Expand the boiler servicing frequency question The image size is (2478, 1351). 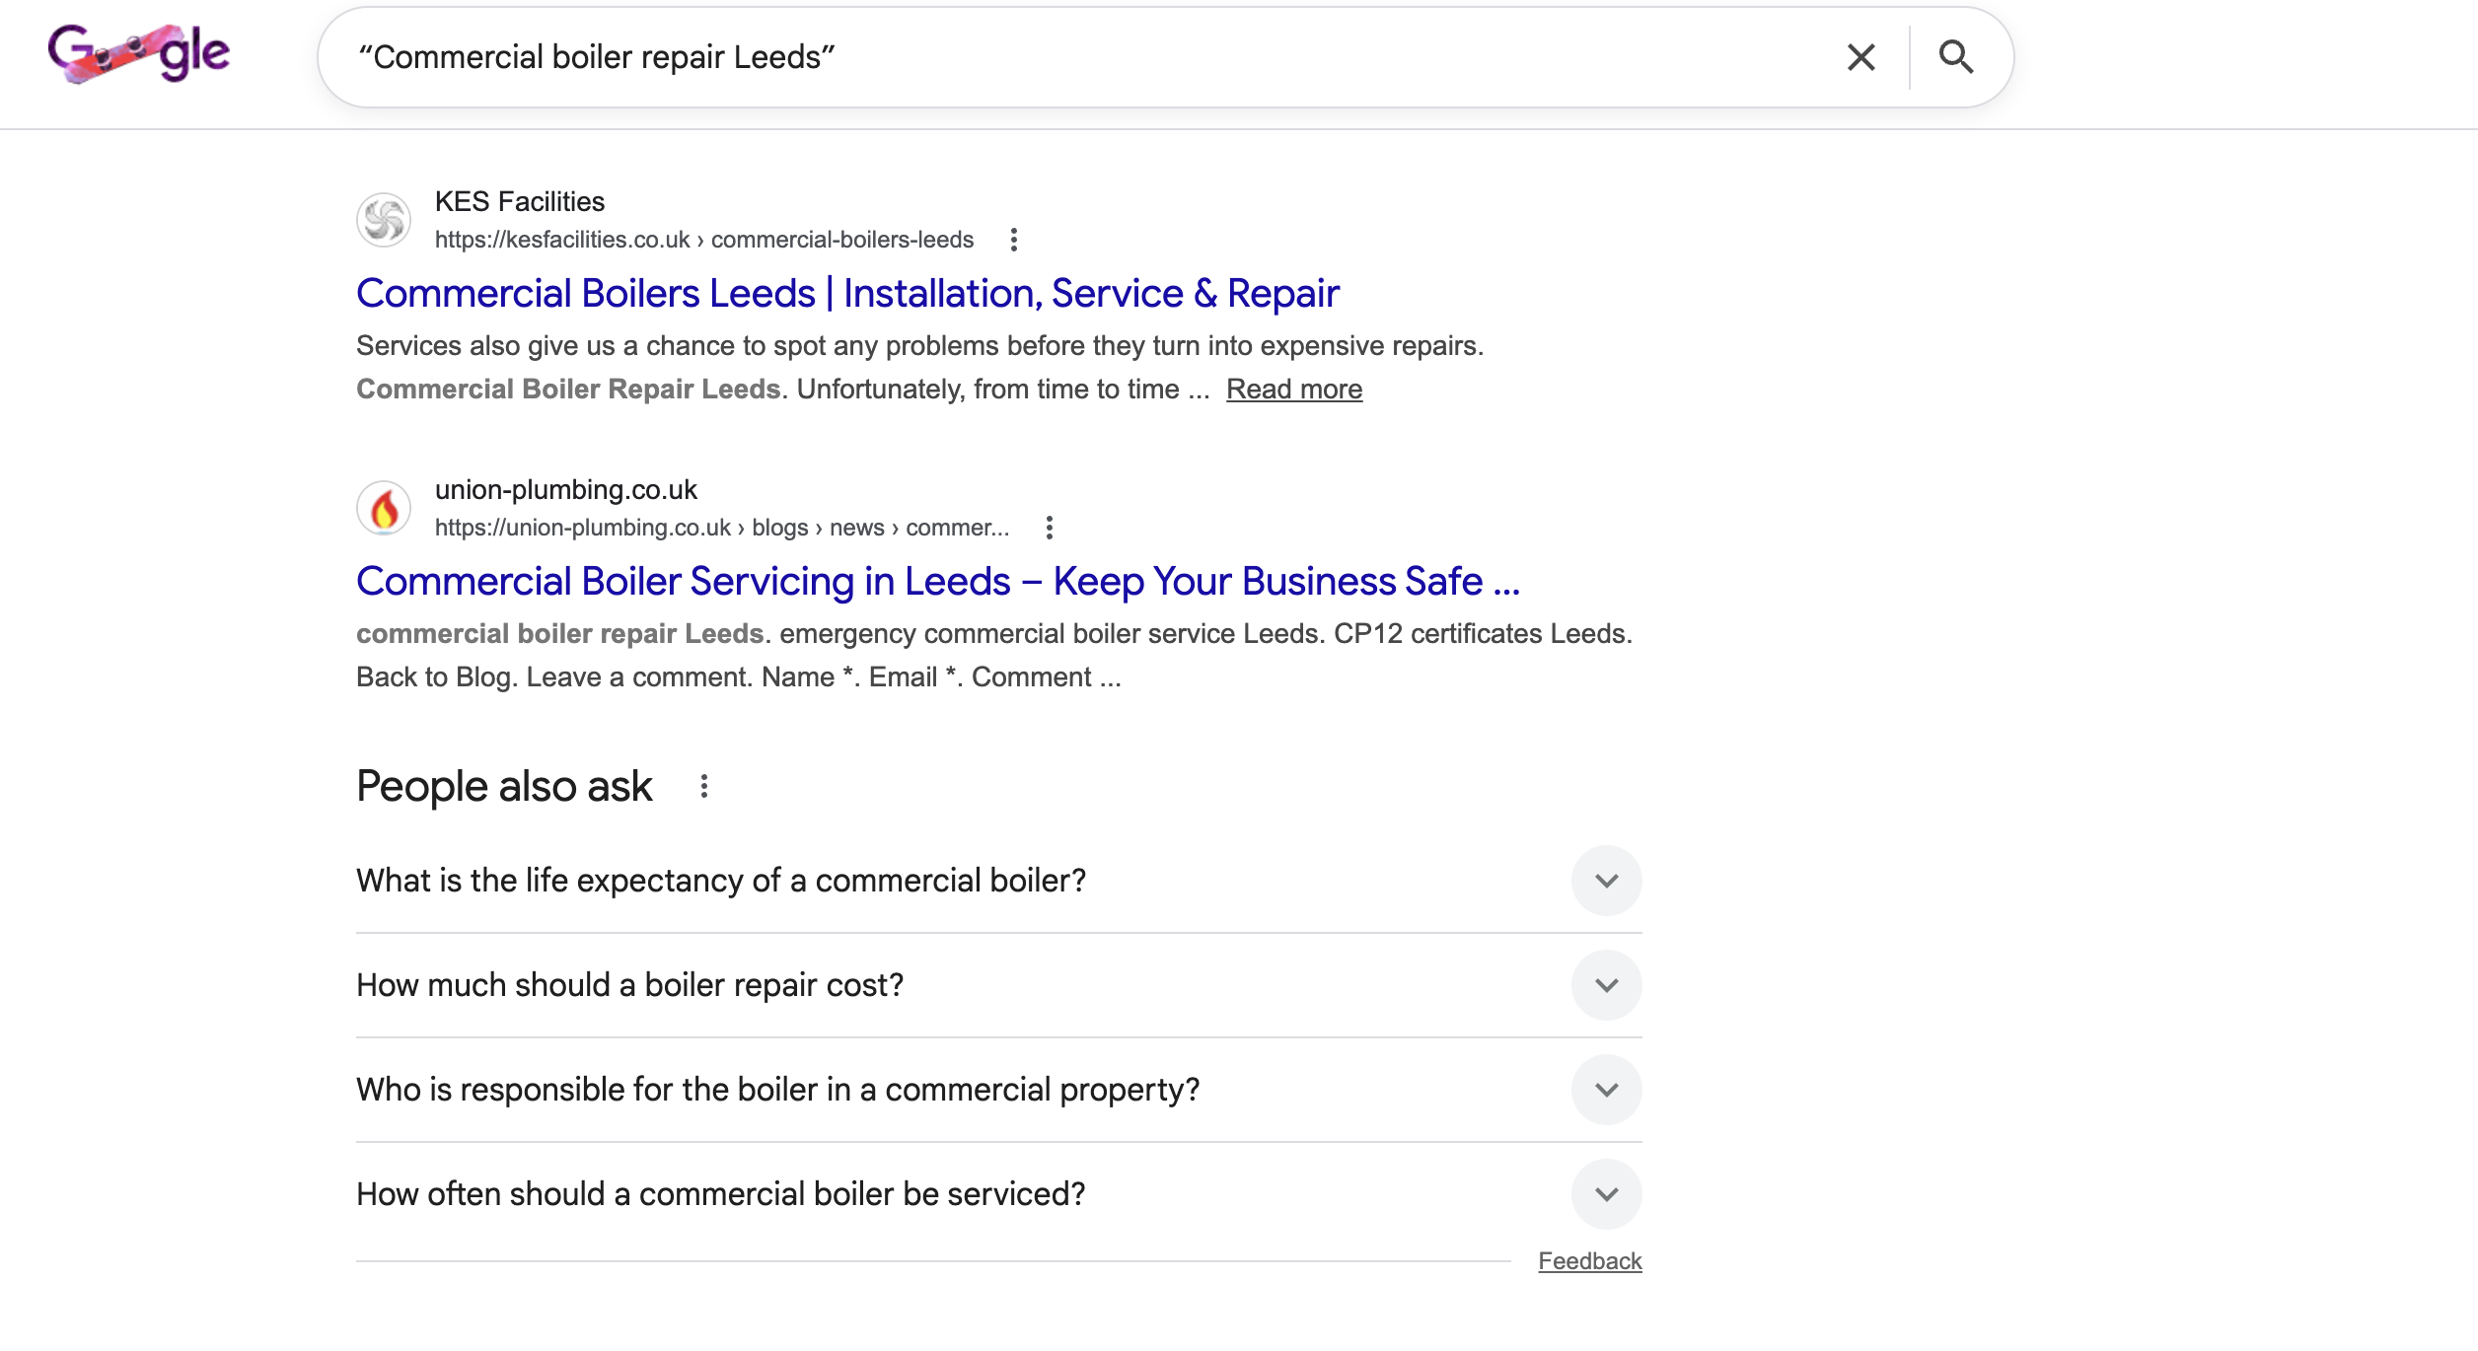pyautogui.click(x=1607, y=1194)
